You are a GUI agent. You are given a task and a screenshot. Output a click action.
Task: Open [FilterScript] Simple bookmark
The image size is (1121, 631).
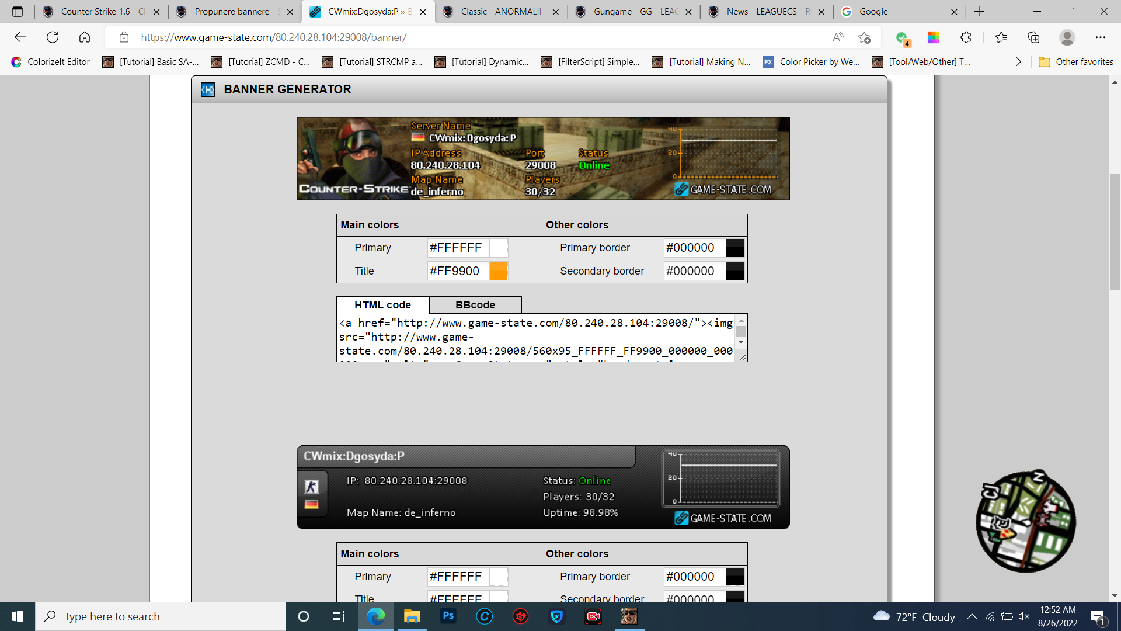[590, 62]
